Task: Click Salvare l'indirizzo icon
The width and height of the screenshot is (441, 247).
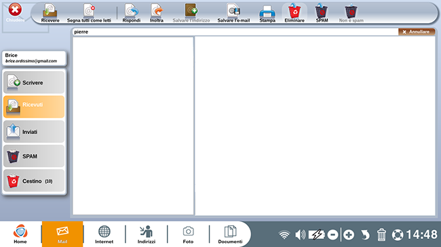Action: [191, 13]
